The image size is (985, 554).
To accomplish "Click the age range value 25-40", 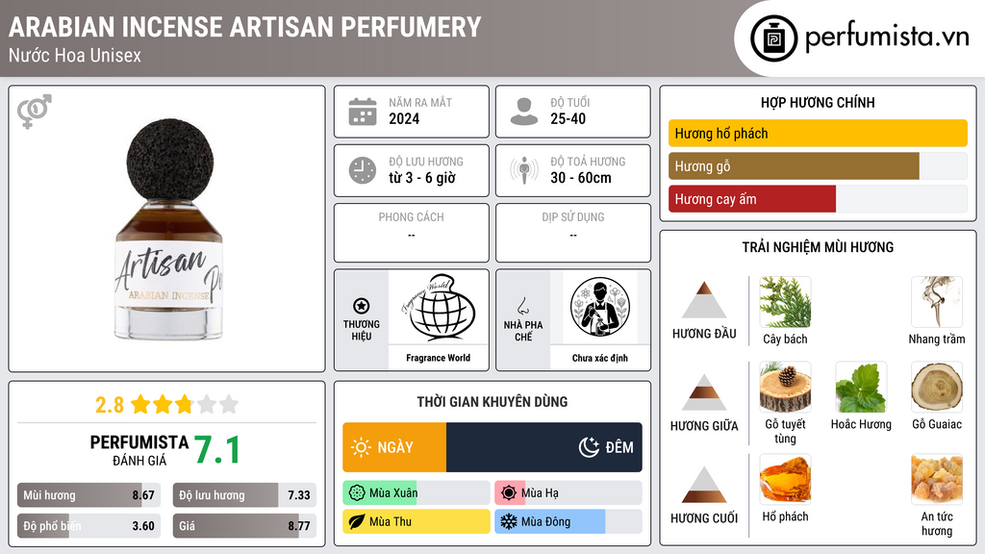I will (x=568, y=118).
